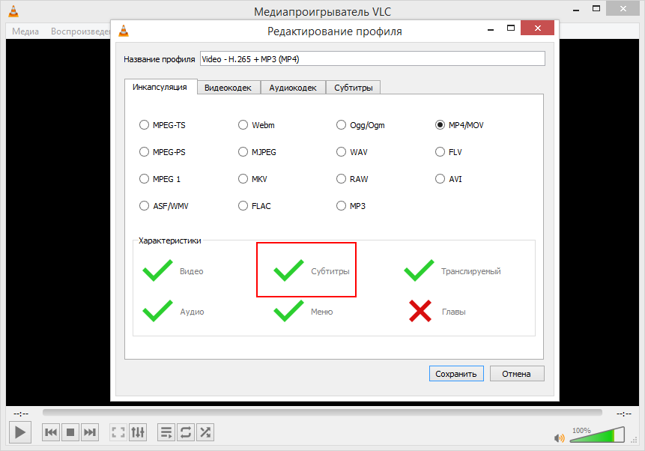Screen dimensions: 645x451
Task: Click the Отмена button
Action: click(517, 374)
